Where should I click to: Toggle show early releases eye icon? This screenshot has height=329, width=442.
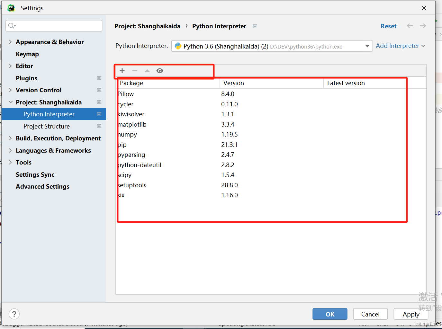point(160,71)
